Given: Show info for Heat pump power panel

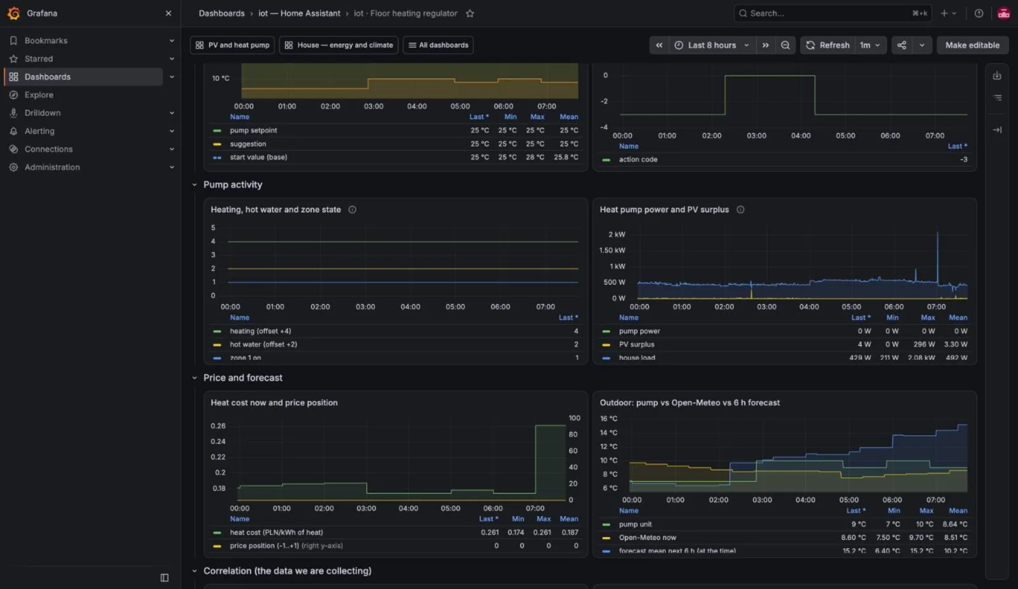Looking at the screenshot, I should click(x=740, y=210).
